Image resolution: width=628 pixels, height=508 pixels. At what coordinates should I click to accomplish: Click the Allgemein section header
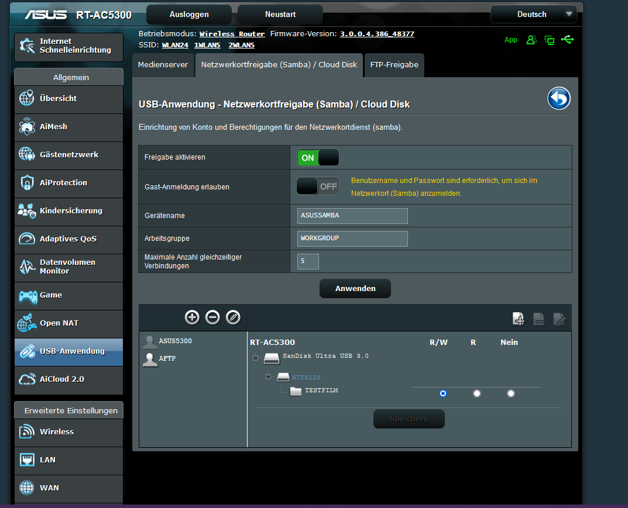[69, 77]
